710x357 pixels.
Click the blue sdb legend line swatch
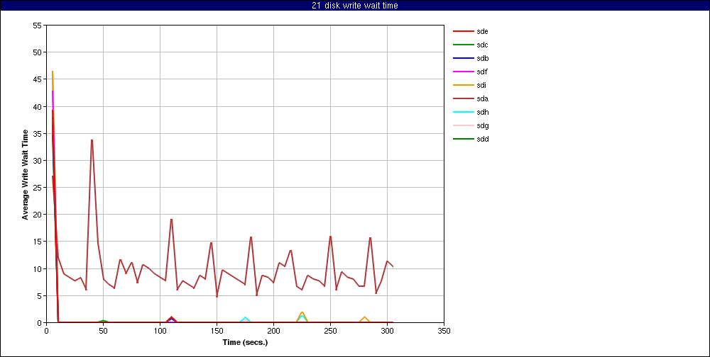pos(463,58)
